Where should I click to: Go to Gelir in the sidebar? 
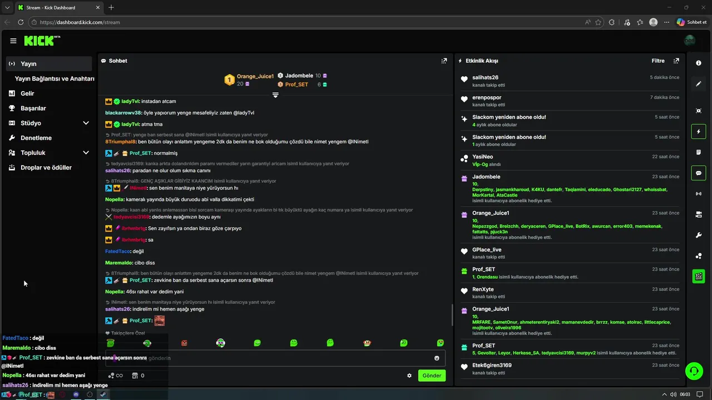pyautogui.click(x=27, y=93)
